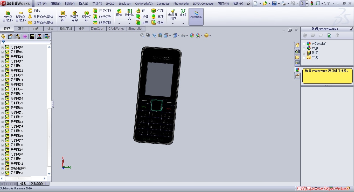Expand the 外观(color) node
This screenshot has width=354, height=192.
pyautogui.click(x=304, y=44)
